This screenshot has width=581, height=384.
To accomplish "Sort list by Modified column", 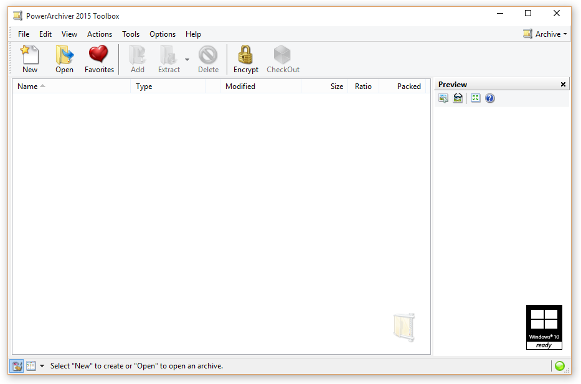I will (260, 87).
